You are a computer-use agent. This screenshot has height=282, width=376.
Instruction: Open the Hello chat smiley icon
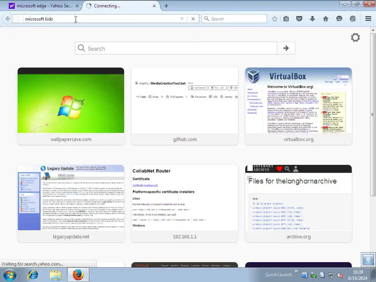(x=339, y=19)
